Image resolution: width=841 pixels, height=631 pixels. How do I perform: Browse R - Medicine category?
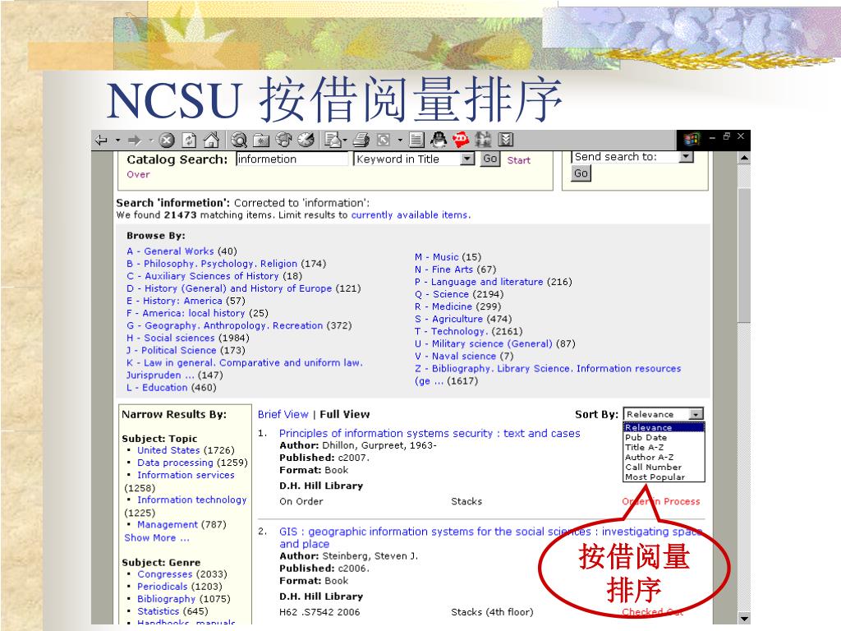tap(443, 306)
